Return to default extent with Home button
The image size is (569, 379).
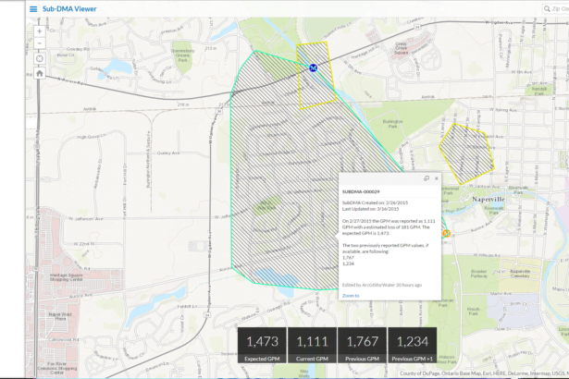pyautogui.click(x=39, y=73)
